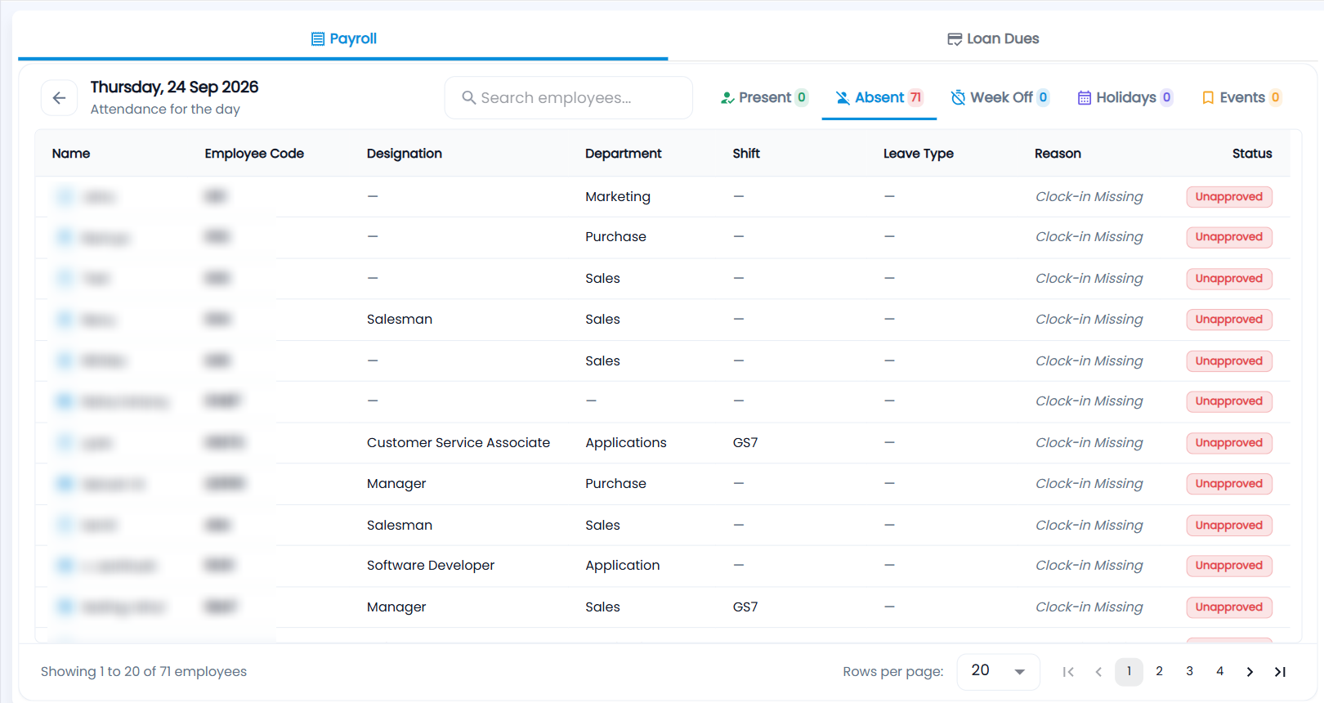Image resolution: width=1324 pixels, height=703 pixels.
Task: Open the Payroll tab
Action: [x=343, y=38]
